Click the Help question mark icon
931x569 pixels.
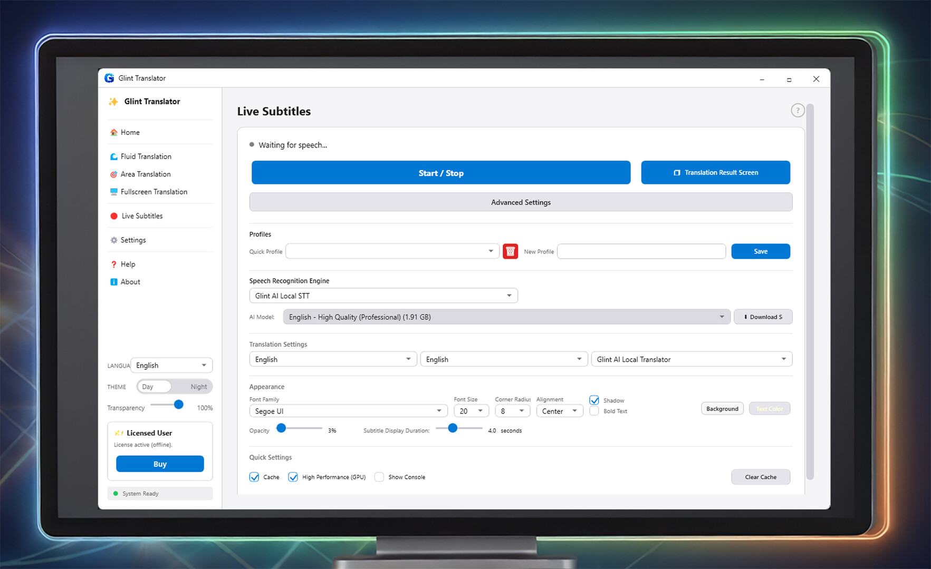tap(113, 264)
